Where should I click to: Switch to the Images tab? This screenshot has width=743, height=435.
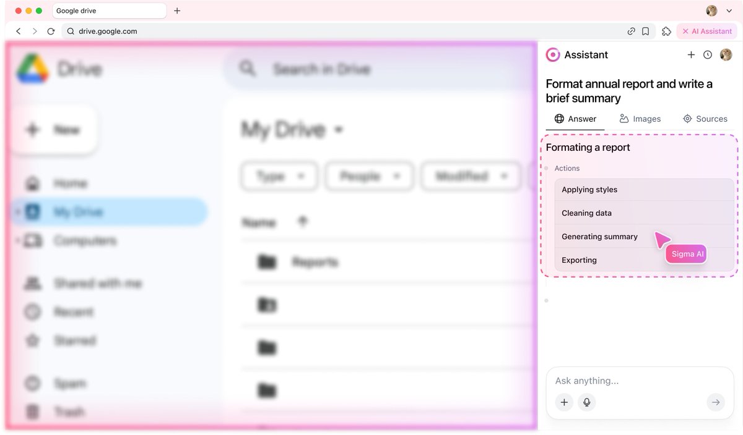[640, 119]
